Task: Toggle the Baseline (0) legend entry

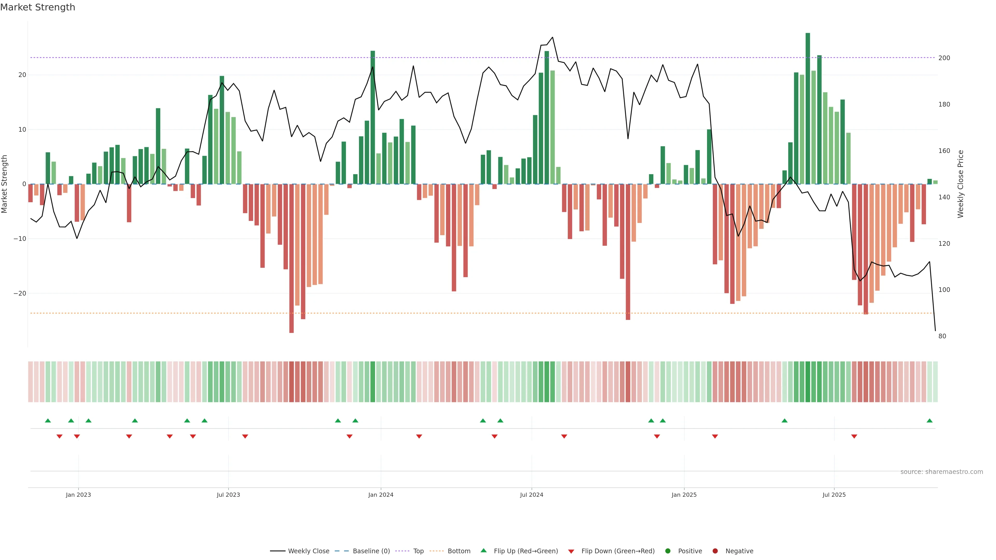Action: click(x=371, y=551)
